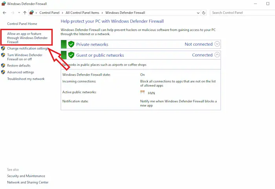This screenshot has height=189, width=275.
Task: Refresh the Control Panel page
Action: (203, 13)
